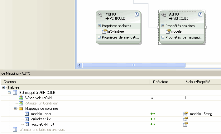The width and height of the screenshot is (221, 134).
Task: Click the VEHICULE base type under AUTO
Action: 181,18
